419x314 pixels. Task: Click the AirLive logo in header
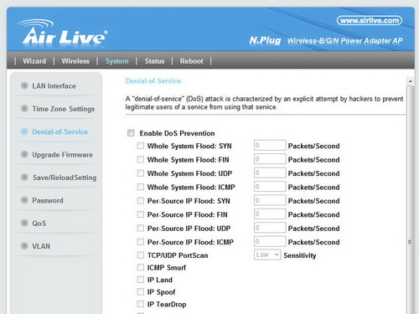pos(63,33)
